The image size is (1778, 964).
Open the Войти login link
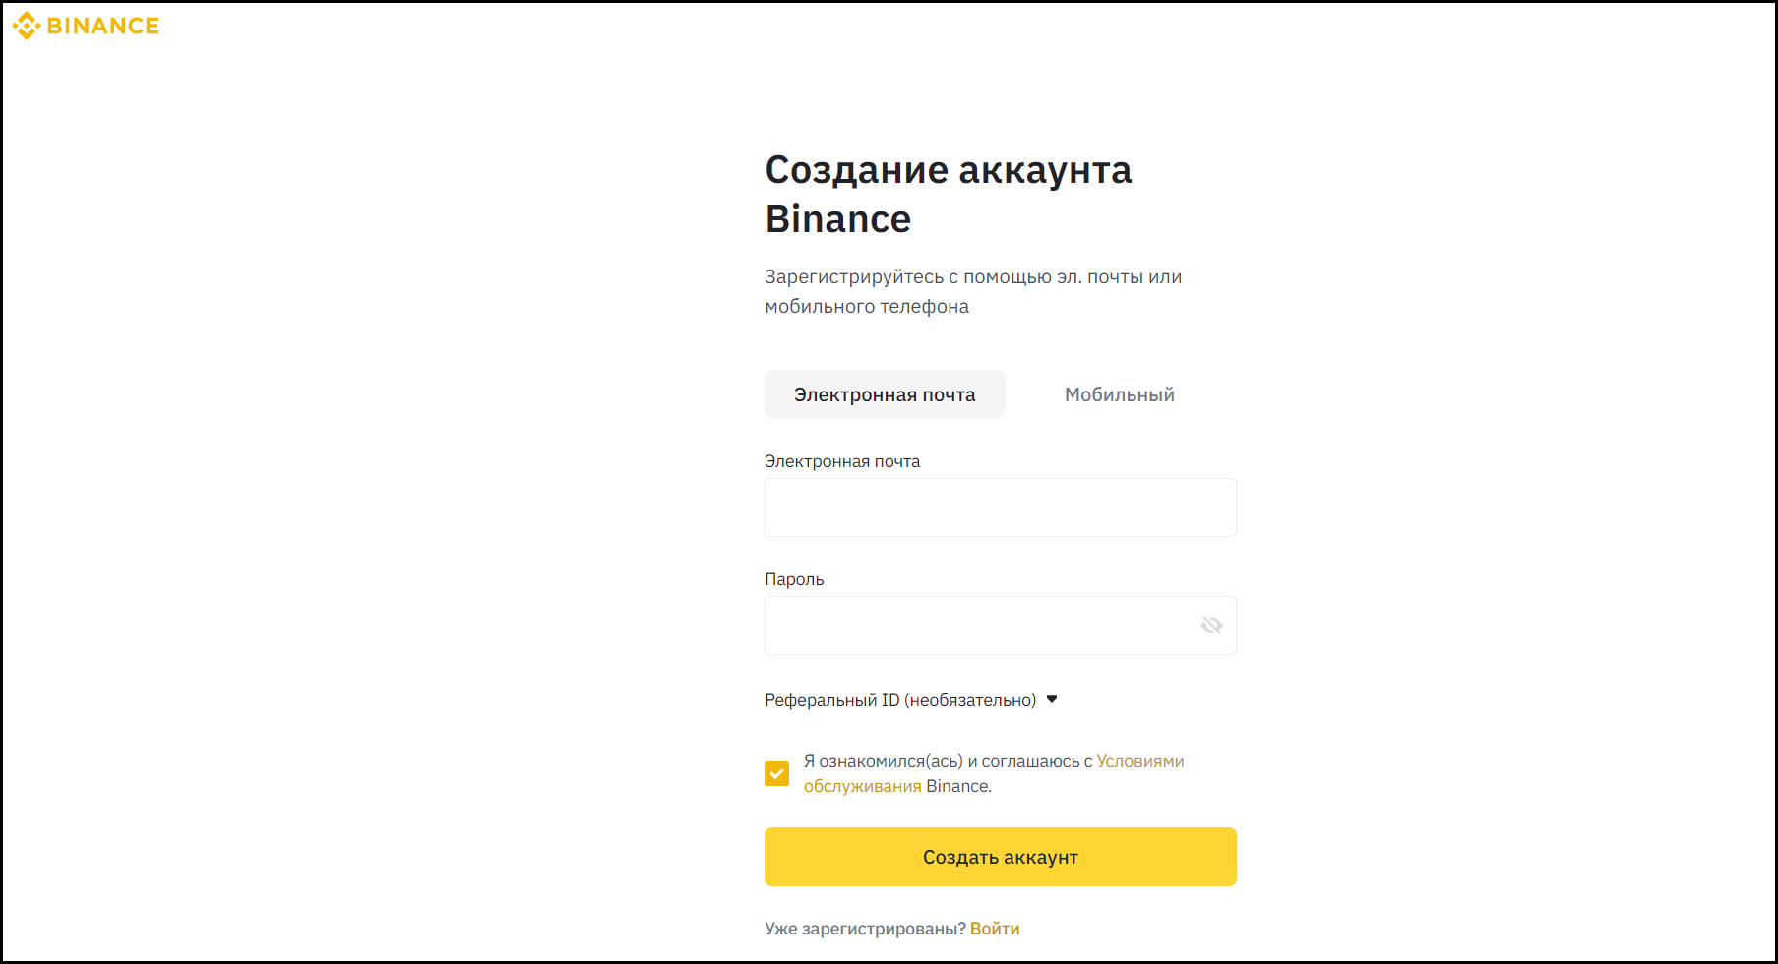click(x=995, y=929)
